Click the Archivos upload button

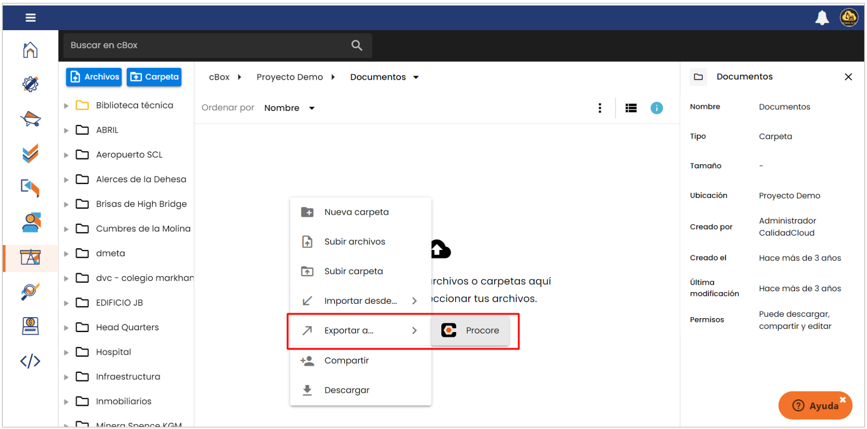click(x=94, y=77)
